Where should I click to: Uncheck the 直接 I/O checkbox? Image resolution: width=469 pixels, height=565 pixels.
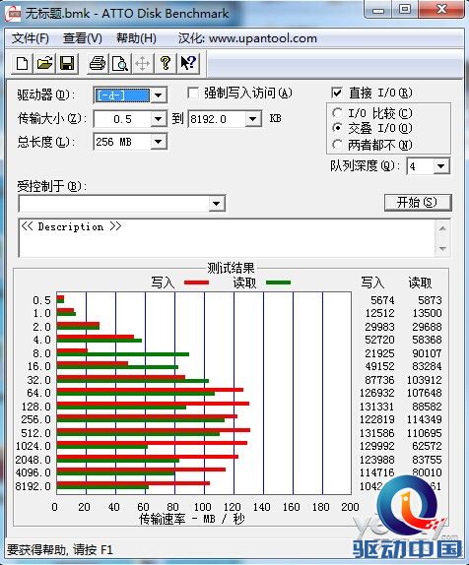(337, 94)
